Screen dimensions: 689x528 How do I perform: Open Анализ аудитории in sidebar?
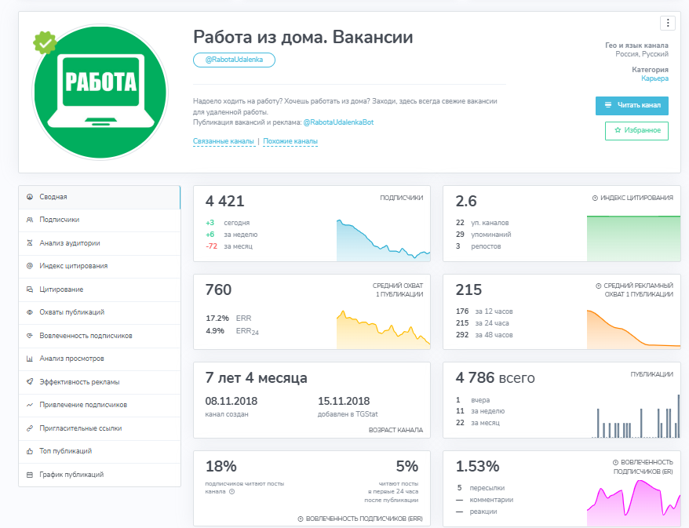pyautogui.click(x=100, y=243)
